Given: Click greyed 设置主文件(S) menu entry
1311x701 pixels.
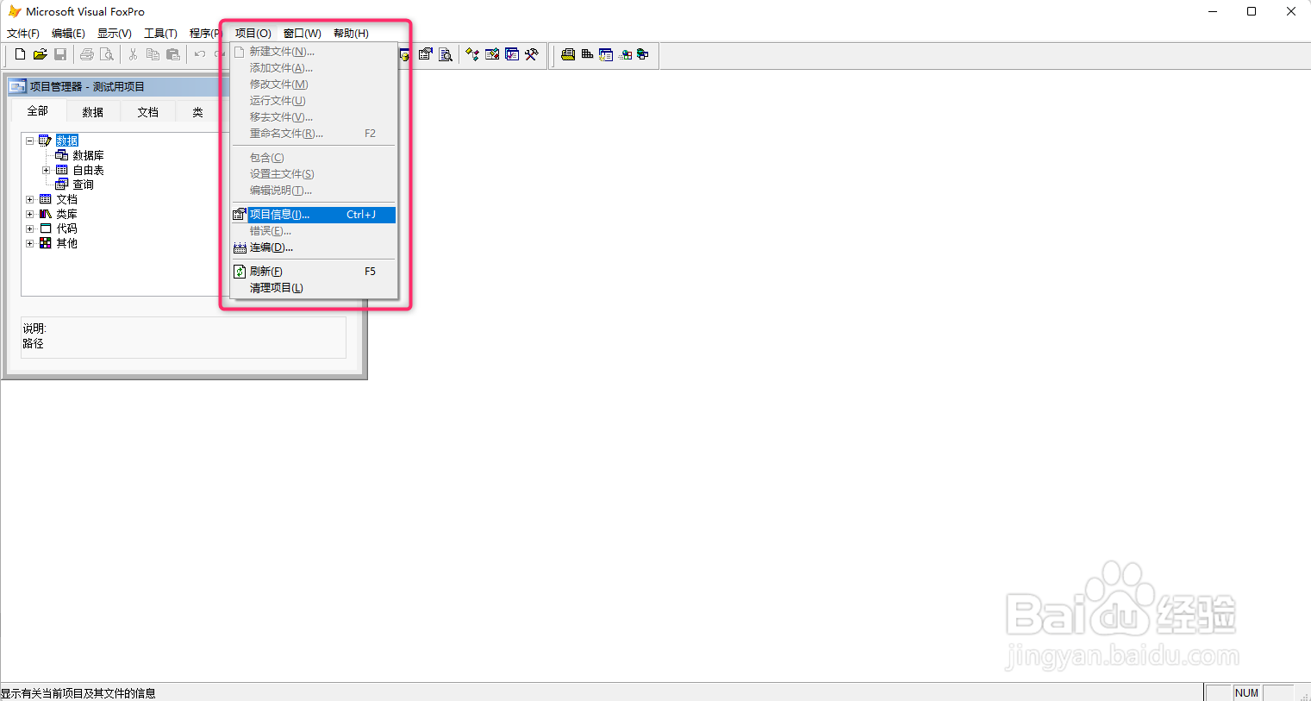Looking at the screenshot, I should [x=314, y=174].
